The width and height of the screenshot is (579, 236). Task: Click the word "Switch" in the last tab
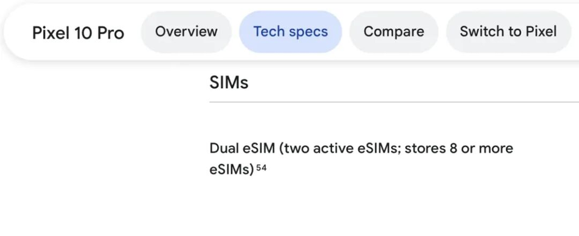pyautogui.click(x=481, y=31)
